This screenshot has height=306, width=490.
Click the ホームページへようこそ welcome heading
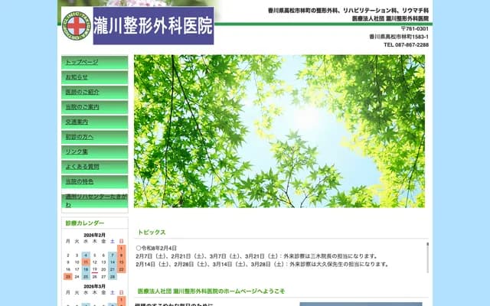211,291
